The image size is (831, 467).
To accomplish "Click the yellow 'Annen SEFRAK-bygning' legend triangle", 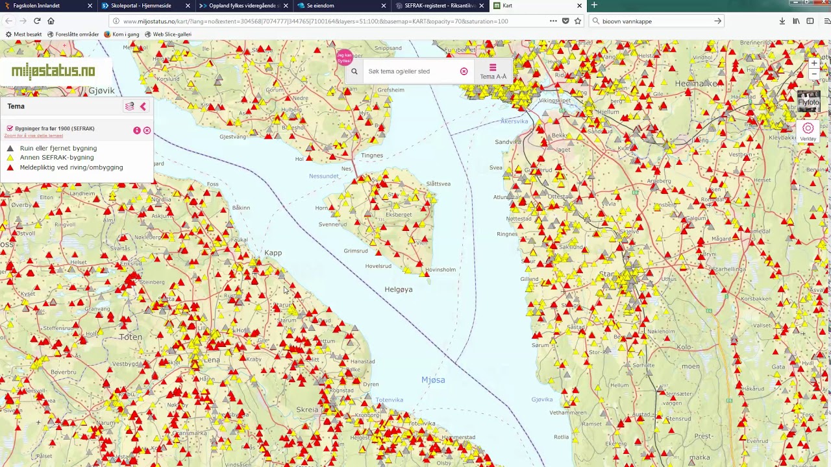I will [10, 158].
